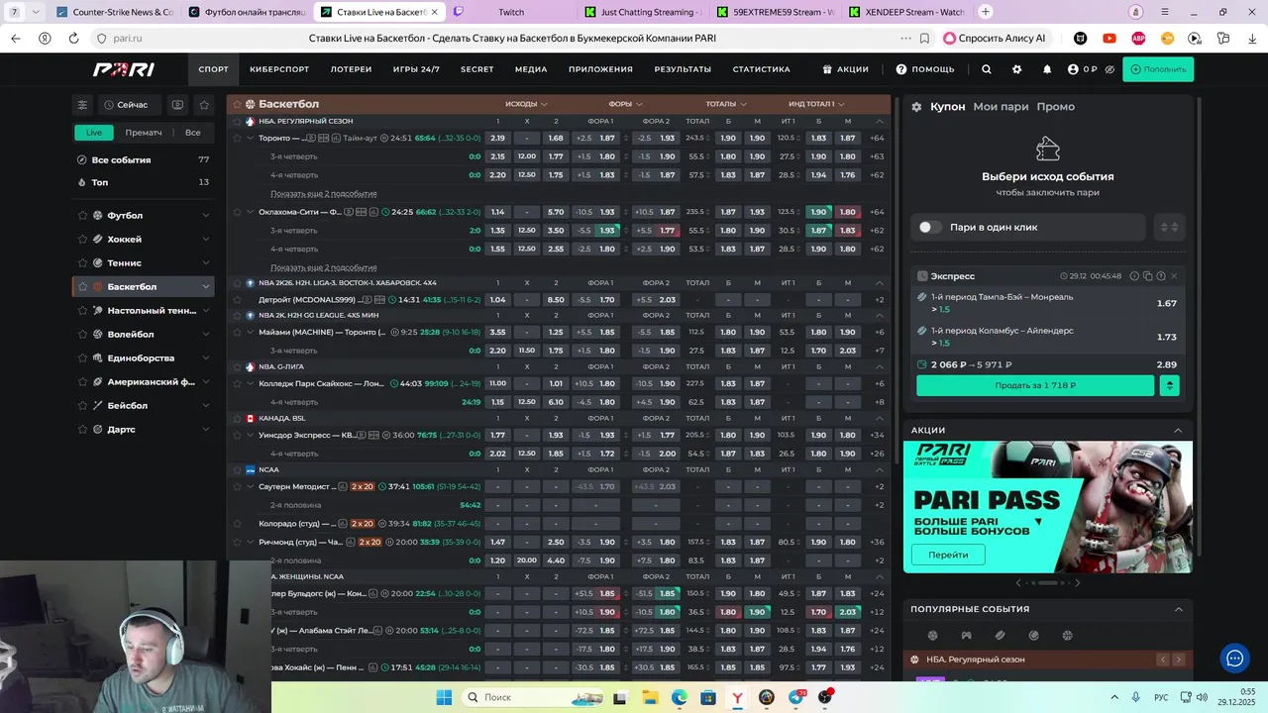The height and width of the screenshot is (713, 1268).
Task: Switch to the Промо tab
Action: (1056, 107)
